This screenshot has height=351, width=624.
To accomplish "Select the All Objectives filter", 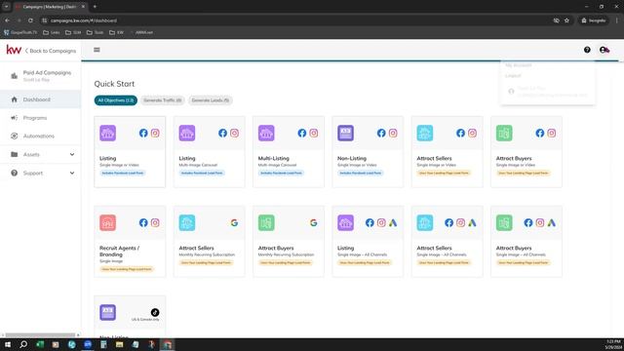I will 116,100.
